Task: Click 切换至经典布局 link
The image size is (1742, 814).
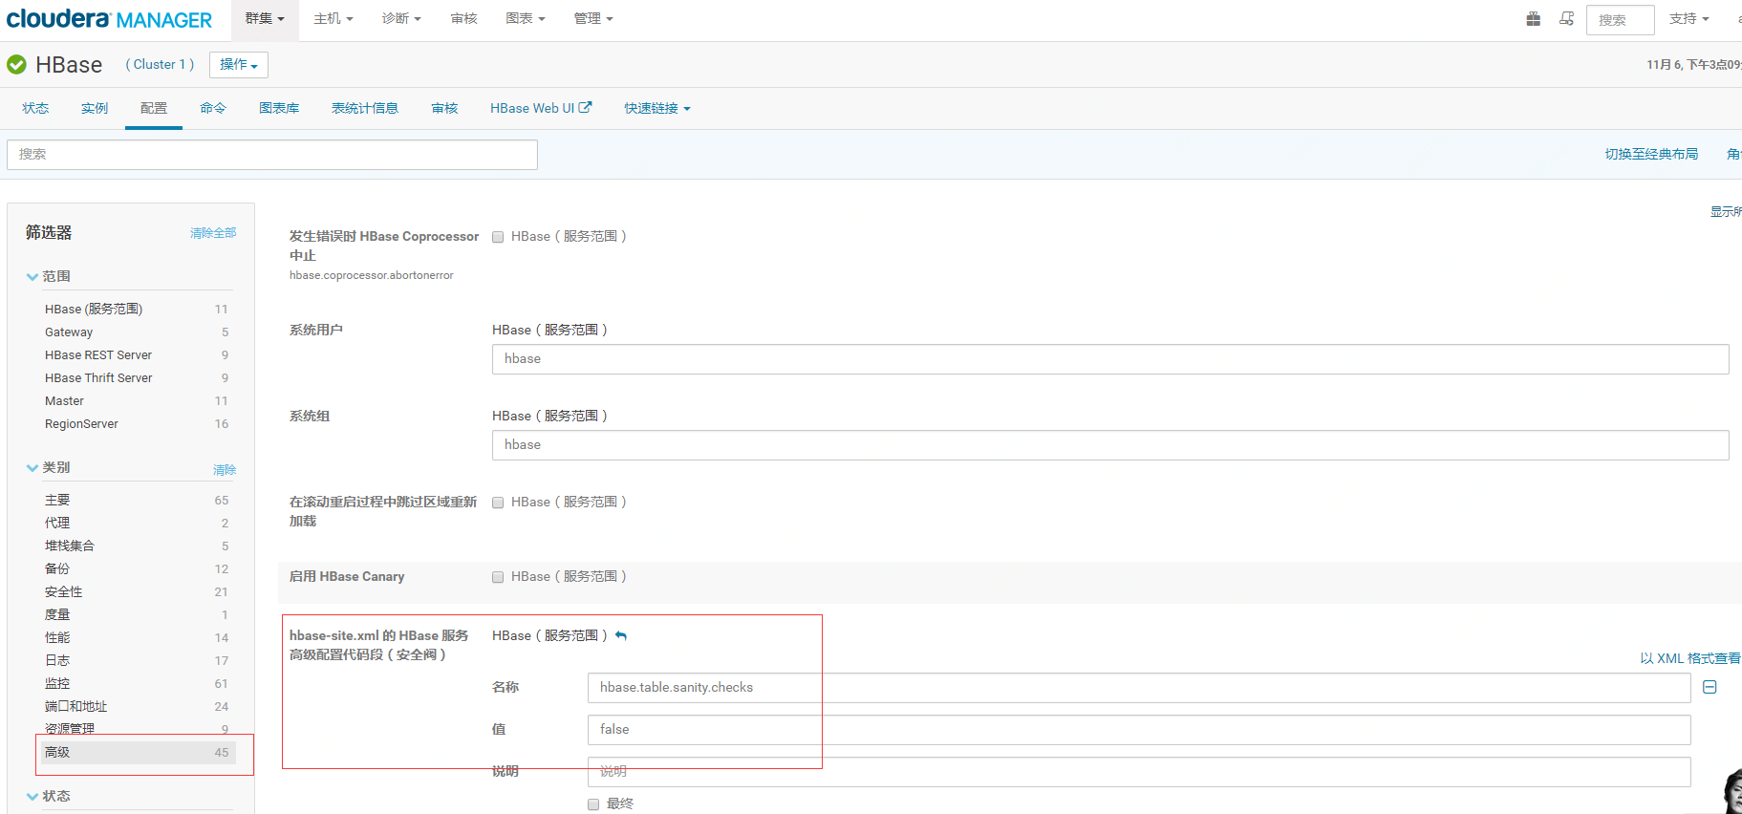Action: 1651,154
